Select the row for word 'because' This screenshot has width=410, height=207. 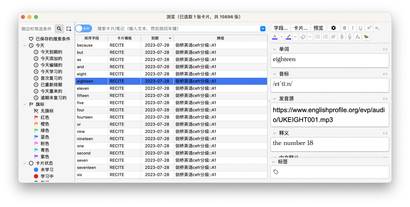171,45
